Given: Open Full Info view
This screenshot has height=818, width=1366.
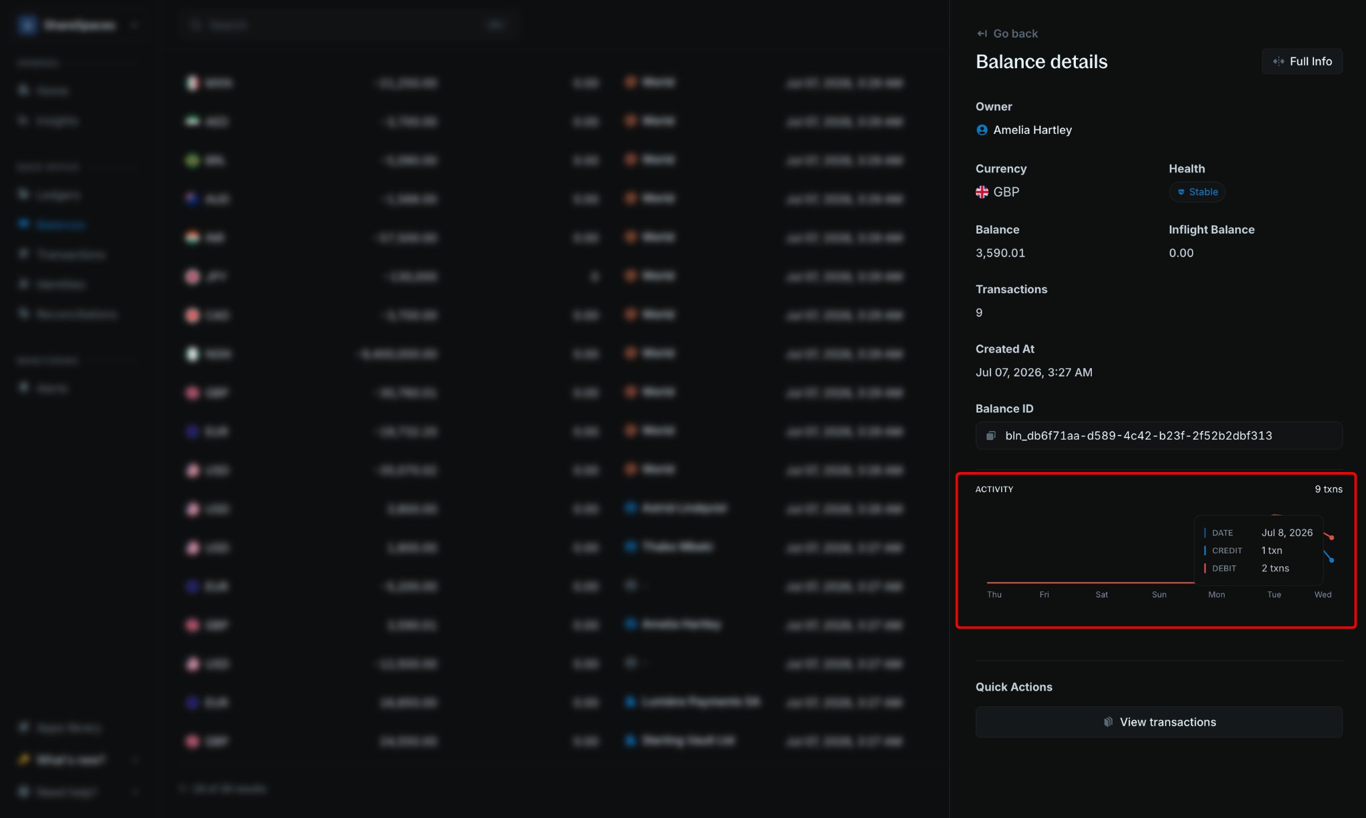Looking at the screenshot, I should [x=1301, y=61].
